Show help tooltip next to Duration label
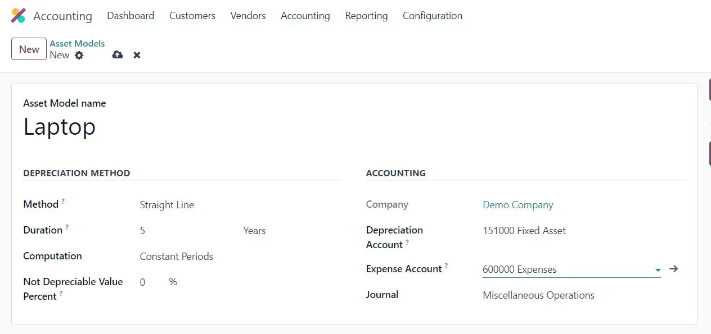The width and height of the screenshot is (711, 334). point(67,227)
